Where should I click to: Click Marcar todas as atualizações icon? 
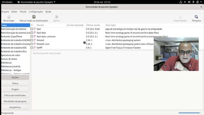[x=34, y=17]
